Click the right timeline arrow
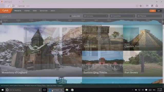This screenshot has height=92, width=164. [163, 21]
